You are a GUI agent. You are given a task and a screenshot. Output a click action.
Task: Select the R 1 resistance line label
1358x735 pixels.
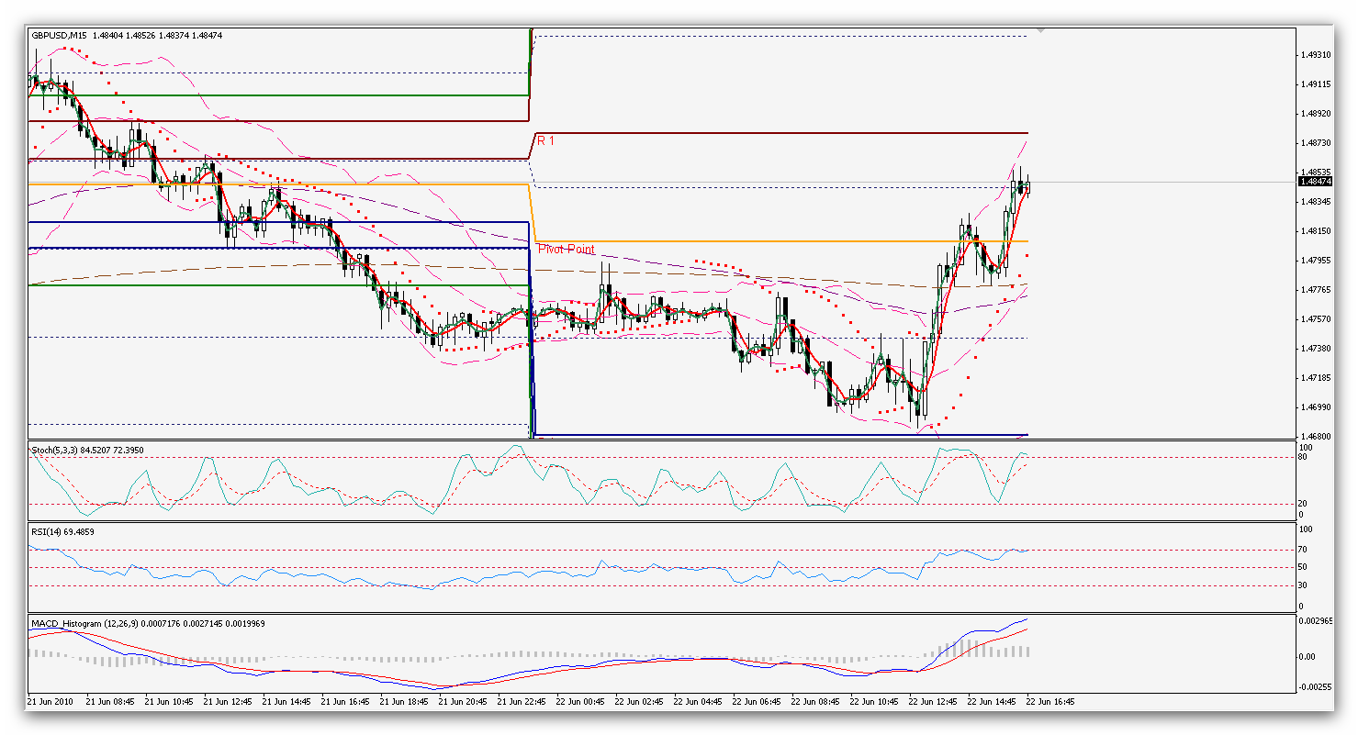click(546, 140)
